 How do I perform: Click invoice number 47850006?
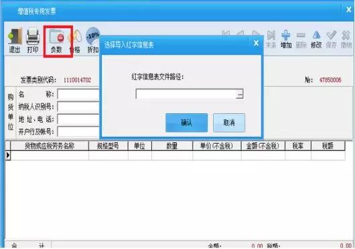coord(330,80)
